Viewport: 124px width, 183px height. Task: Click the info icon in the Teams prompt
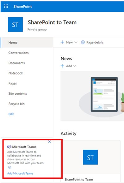10,167
